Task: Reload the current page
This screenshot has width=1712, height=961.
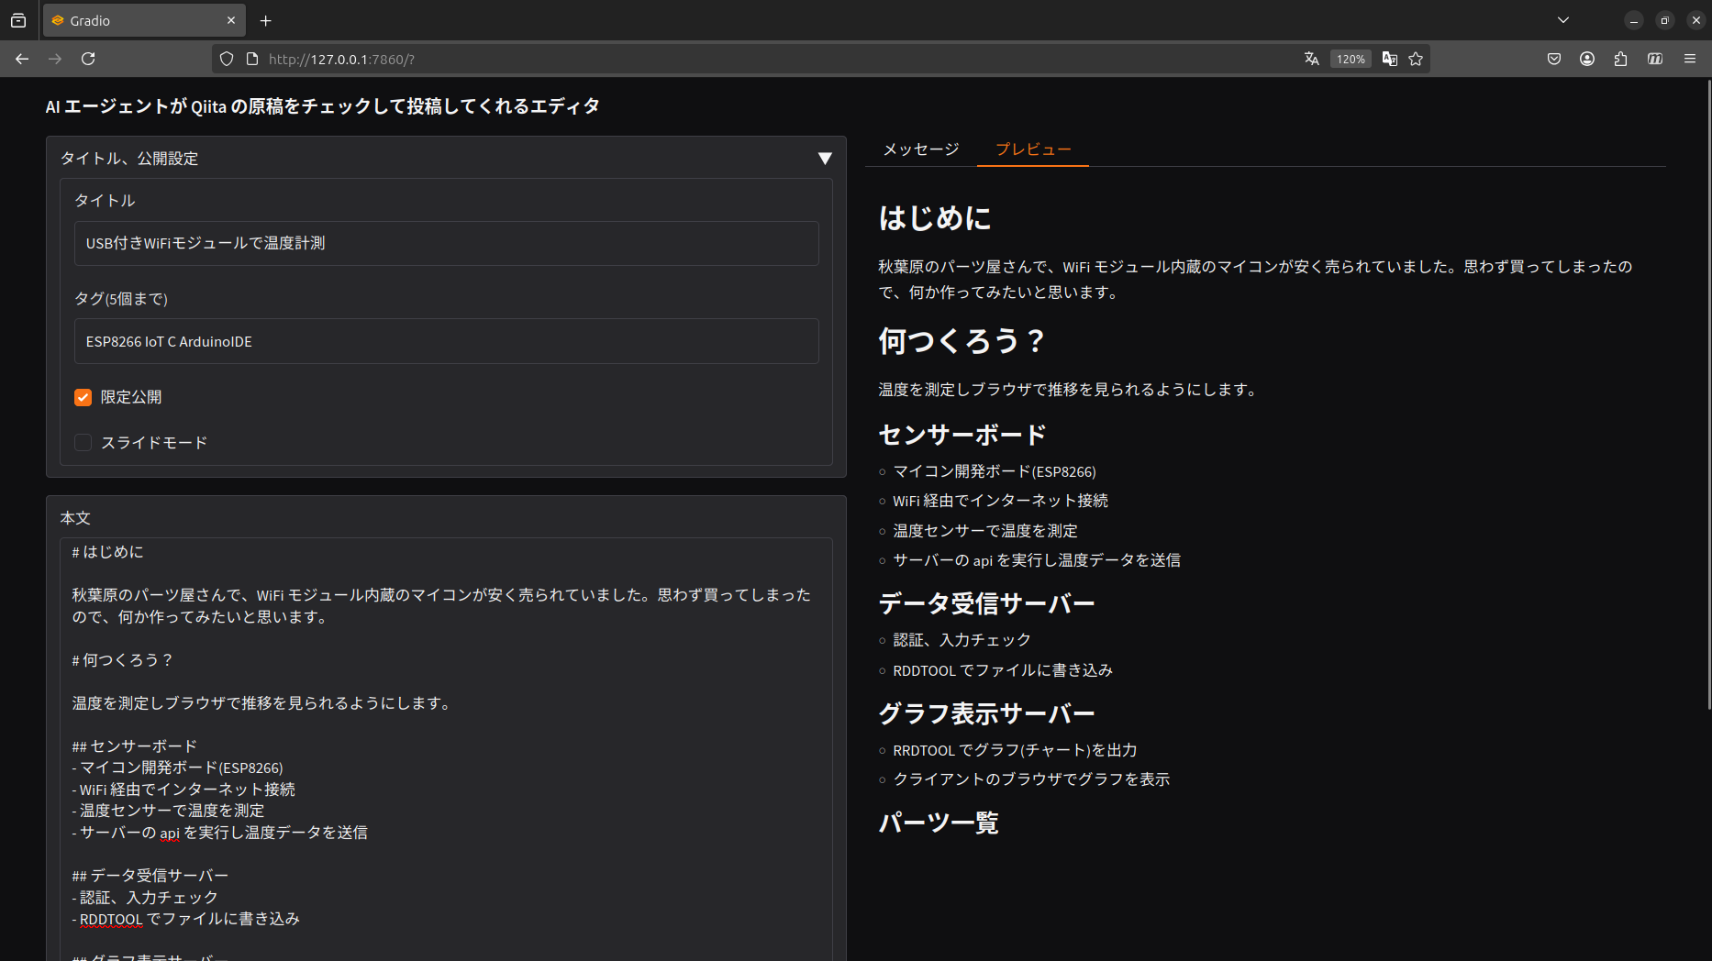Action: point(88,59)
